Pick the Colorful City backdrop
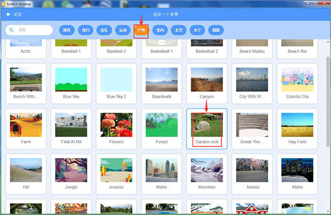Viewport: 331px width, 215px height. (x=297, y=83)
